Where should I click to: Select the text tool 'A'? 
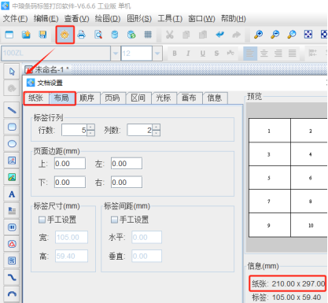[12, 194]
